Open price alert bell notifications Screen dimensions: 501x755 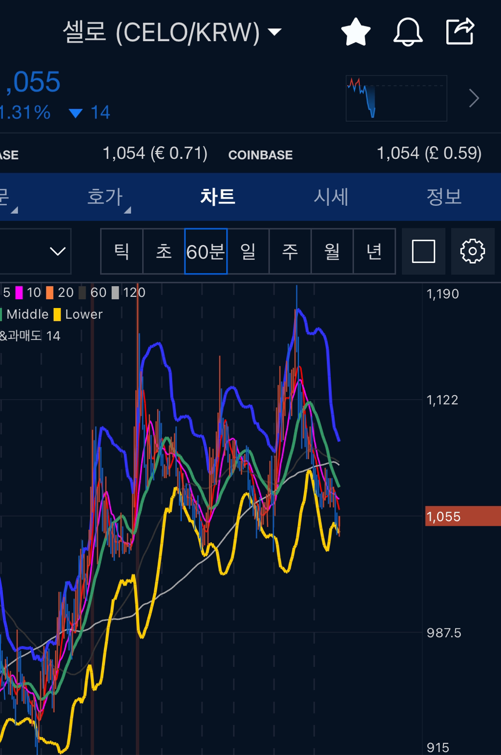(408, 32)
